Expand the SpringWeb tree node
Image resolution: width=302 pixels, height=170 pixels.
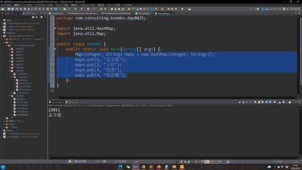[x=2, y=137]
